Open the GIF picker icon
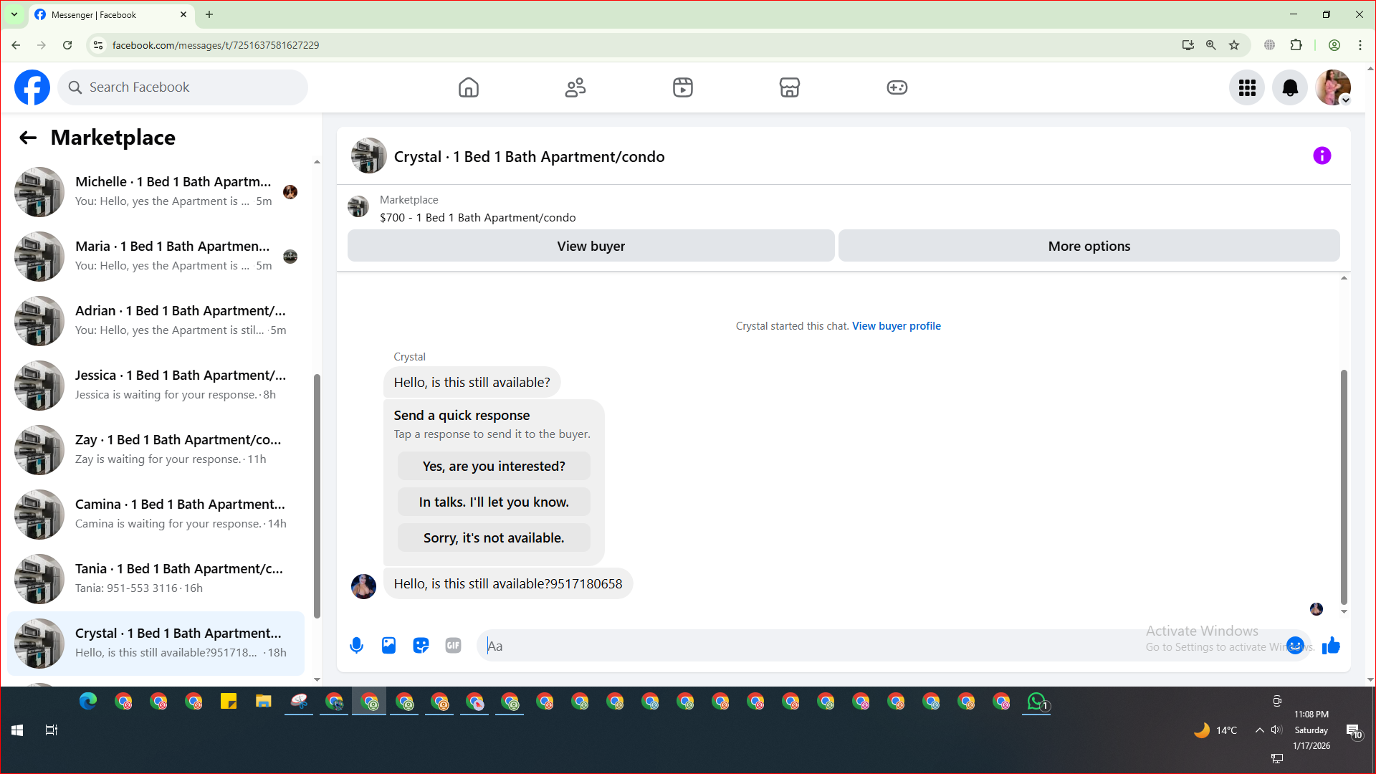 point(453,646)
